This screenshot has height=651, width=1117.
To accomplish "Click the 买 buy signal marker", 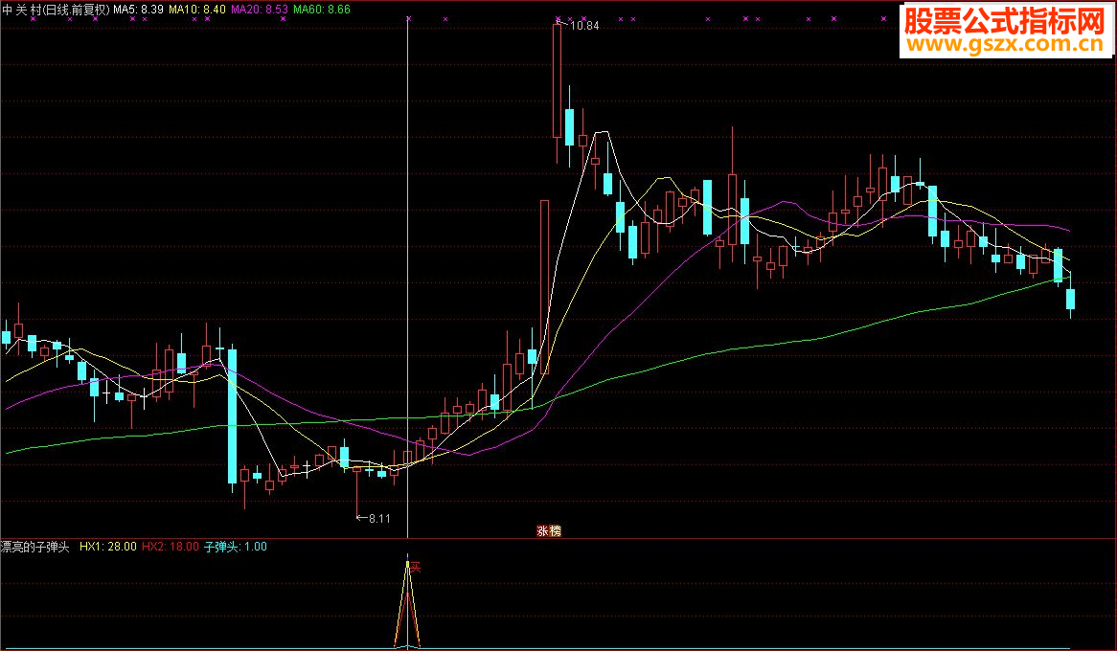I will [x=416, y=568].
